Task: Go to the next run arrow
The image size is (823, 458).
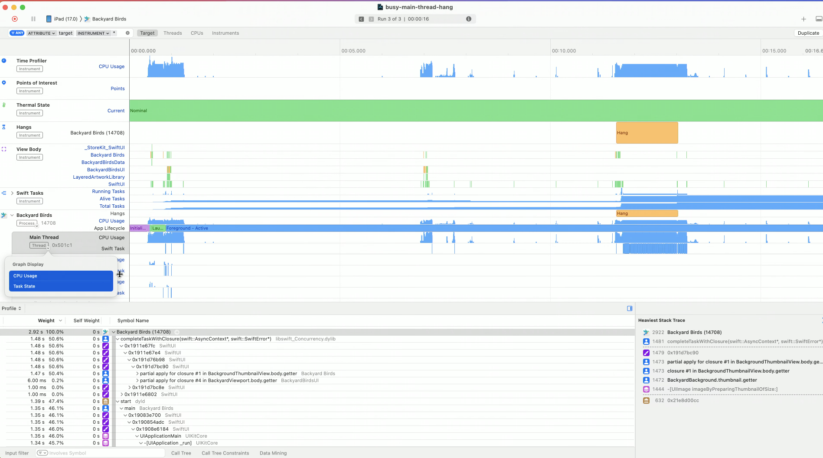Action: tap(371, 19)
